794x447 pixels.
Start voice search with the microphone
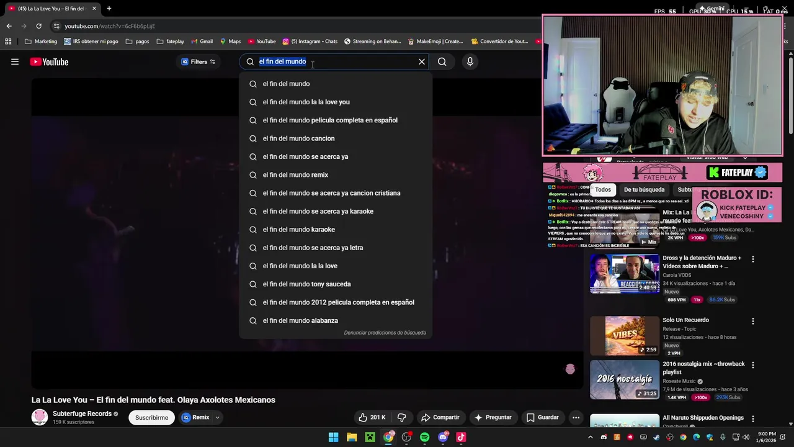[470, 61]
